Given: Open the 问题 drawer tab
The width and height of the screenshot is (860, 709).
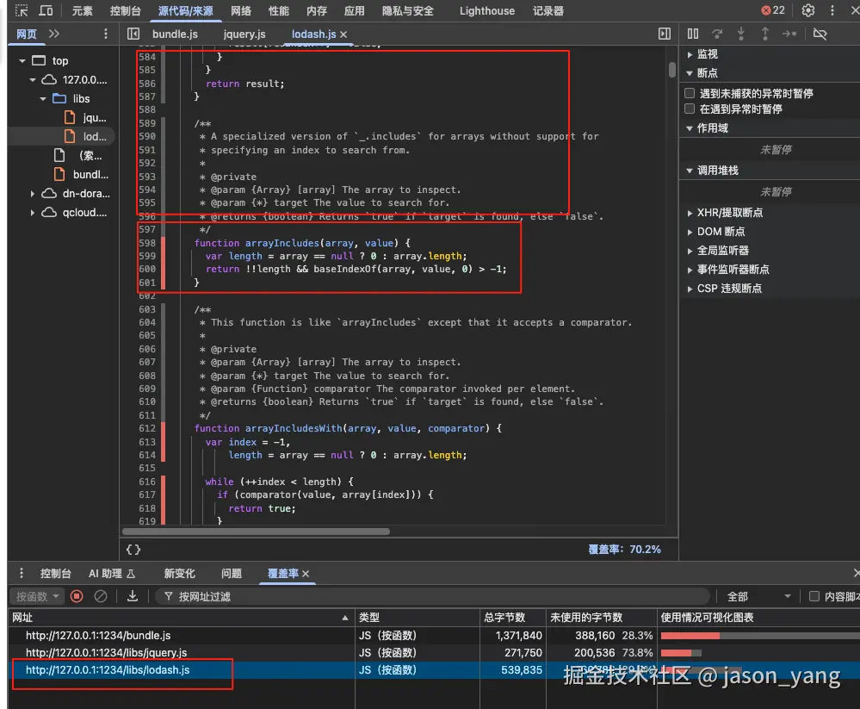Looking at the screenshot, I should [x=232, y=574].
